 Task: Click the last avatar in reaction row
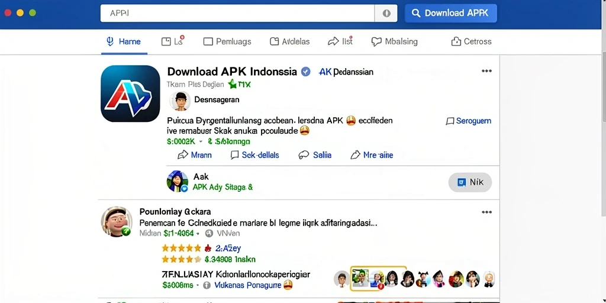[x=489, y=279]
